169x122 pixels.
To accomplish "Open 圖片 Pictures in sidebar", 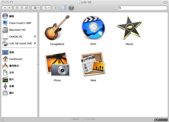I will point(8,93).
